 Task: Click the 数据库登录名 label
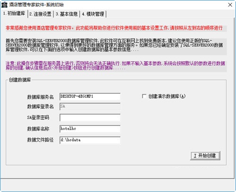tap(41, 106)
